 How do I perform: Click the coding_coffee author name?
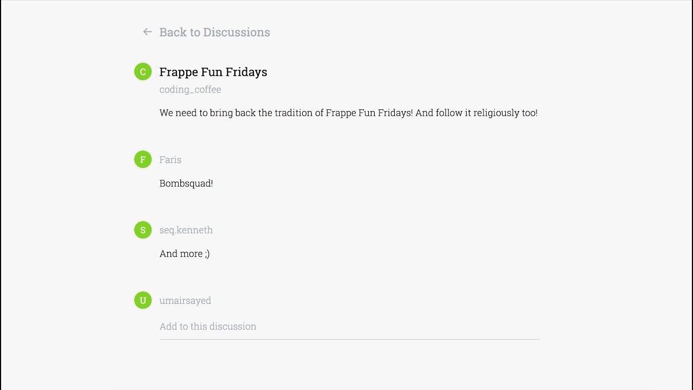(x=190, y=89)
